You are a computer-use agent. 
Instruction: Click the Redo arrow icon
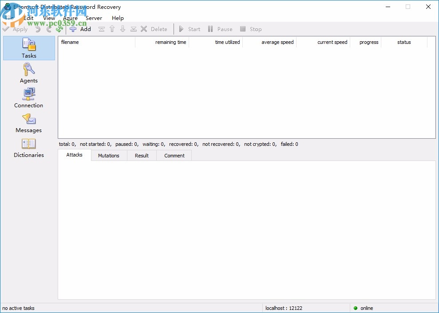tap(49, 29)
